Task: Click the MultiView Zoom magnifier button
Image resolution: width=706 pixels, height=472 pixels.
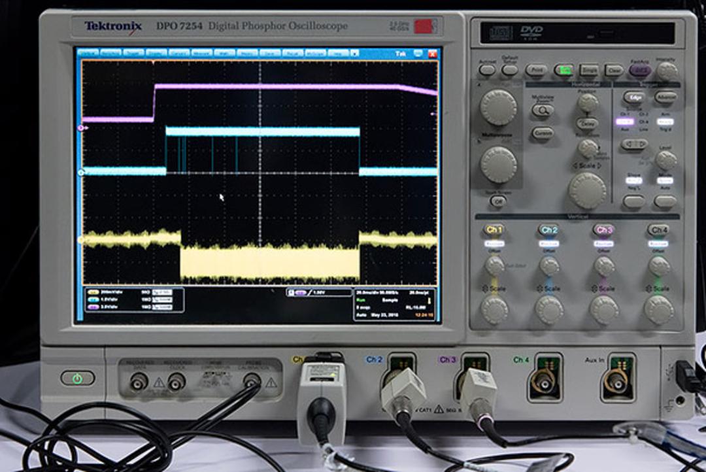Action: [x=542, y=110]
